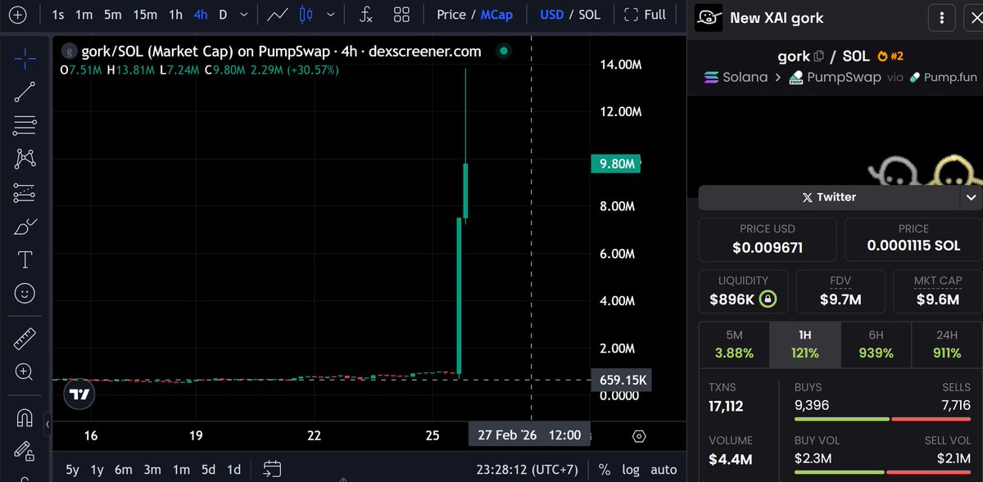Click the 9.80M current price label
The image size is (983, 482).
617,164
